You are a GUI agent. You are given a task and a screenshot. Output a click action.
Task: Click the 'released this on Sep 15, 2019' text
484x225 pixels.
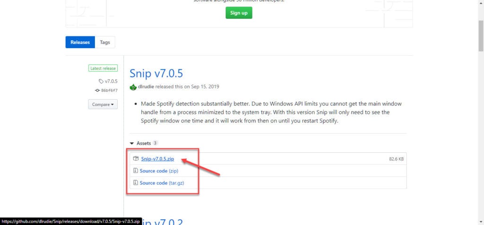tap(187, 87)
